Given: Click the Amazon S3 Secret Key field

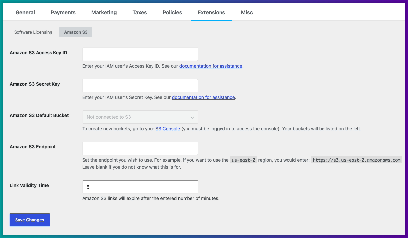Looking at the screenshot, I should point(140,86).
